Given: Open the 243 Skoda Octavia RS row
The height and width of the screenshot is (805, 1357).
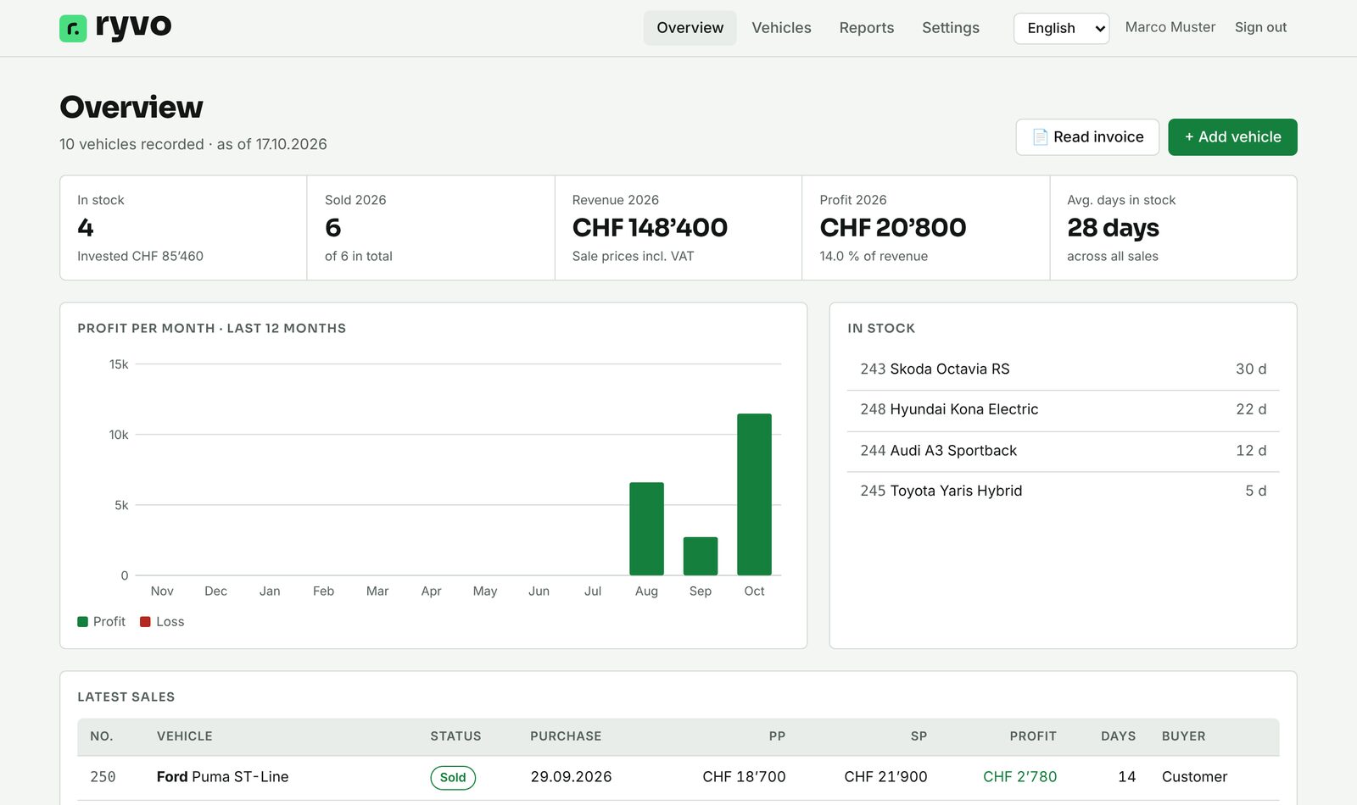Looking at the screenshot, I should pyautogui.click(x=1063, y=369).
